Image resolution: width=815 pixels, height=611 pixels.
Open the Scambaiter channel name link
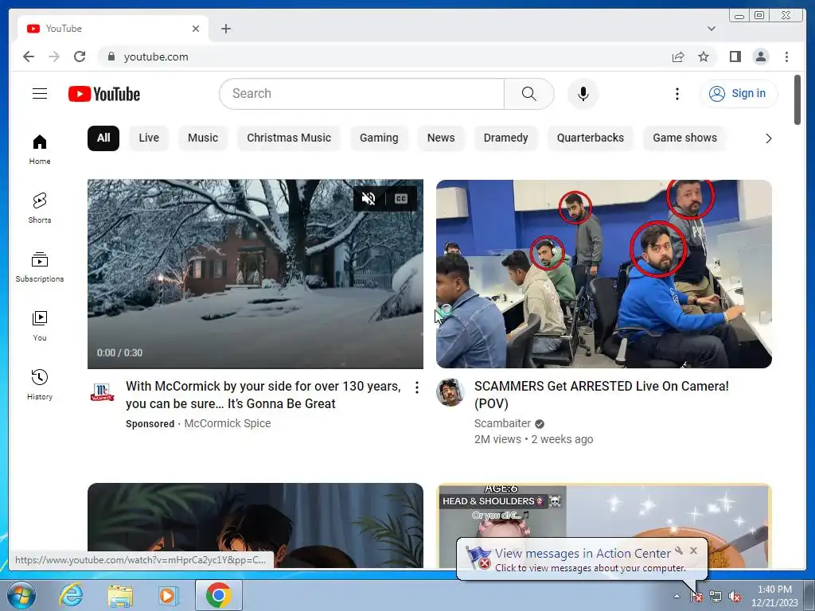coord(502,423)
